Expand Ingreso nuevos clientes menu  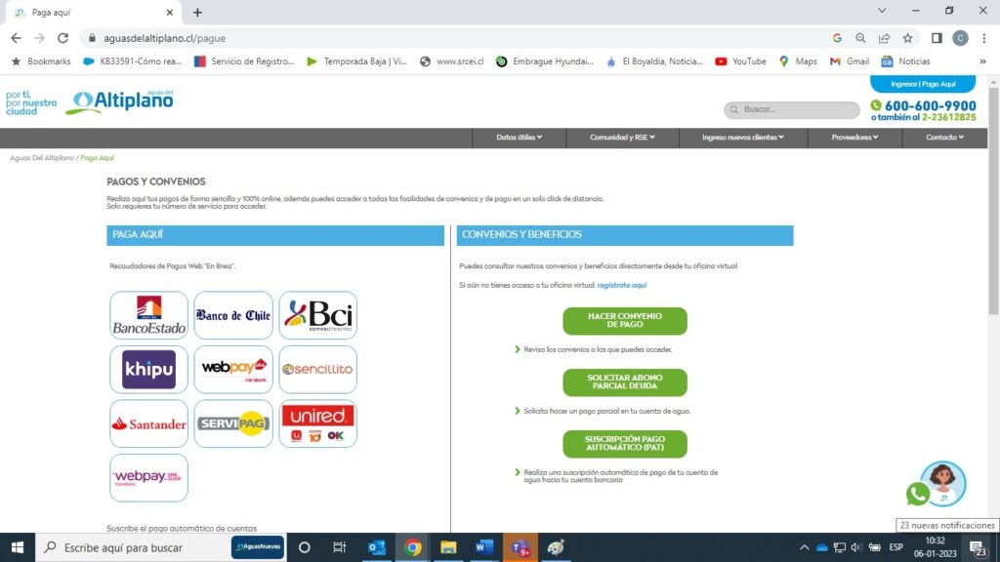pos(743,138)
